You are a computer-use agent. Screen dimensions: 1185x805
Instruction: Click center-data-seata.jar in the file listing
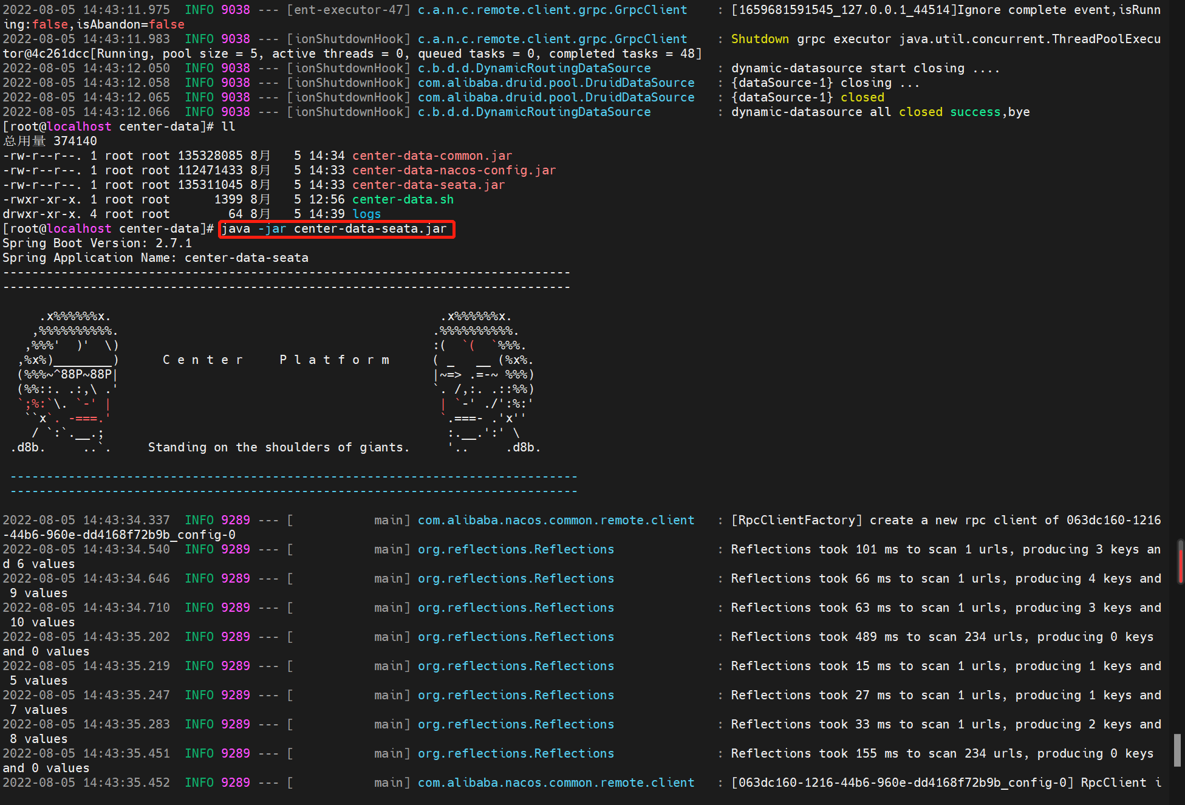tap(428, 185)
